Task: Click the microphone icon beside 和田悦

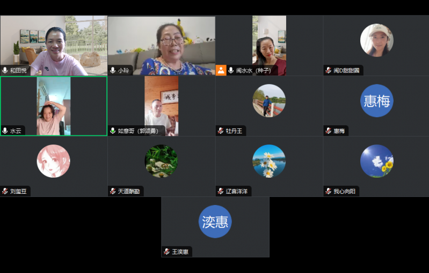Action: click(x=5, y=70)
